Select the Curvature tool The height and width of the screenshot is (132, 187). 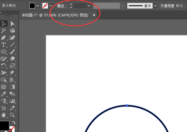(x=12, y=38)
